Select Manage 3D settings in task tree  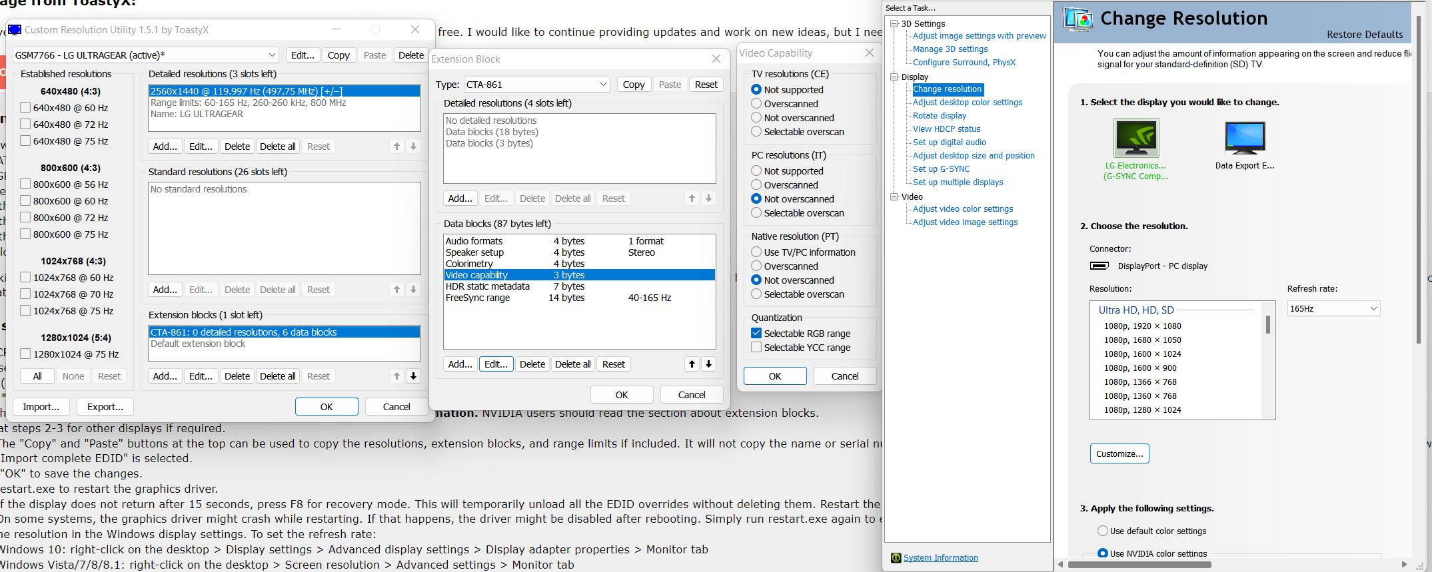click(x=950, y=49)
